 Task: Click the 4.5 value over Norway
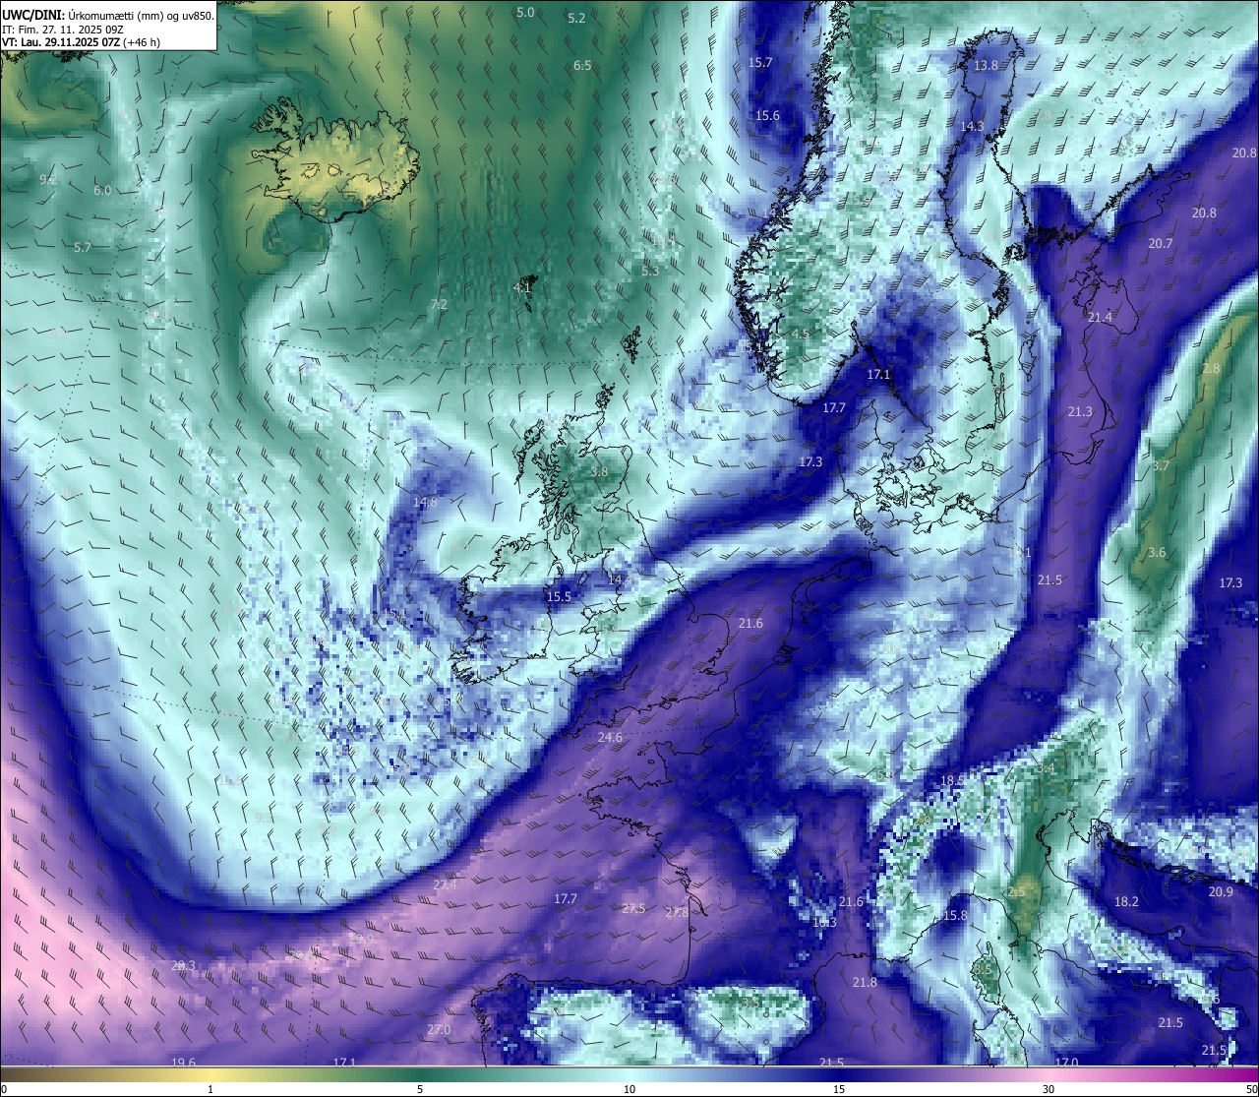800,334
